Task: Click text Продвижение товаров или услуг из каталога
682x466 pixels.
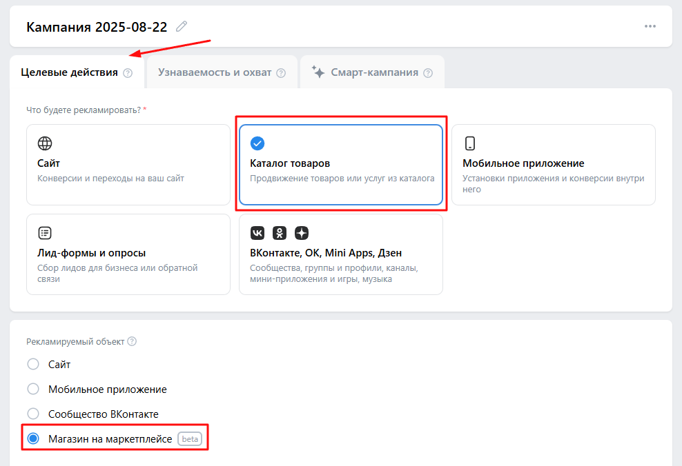Action: click(342, 179)
